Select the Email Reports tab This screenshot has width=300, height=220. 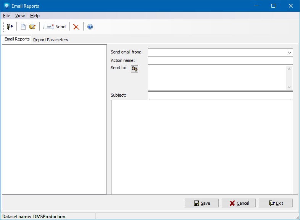click(17, 39)
